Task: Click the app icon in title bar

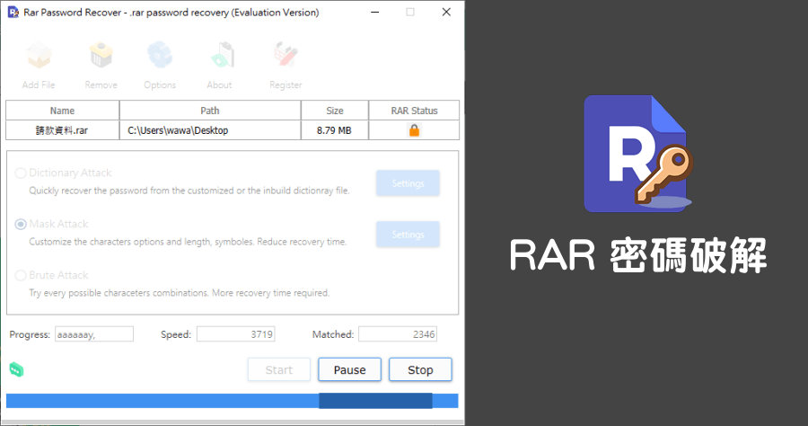Action: 13,13
